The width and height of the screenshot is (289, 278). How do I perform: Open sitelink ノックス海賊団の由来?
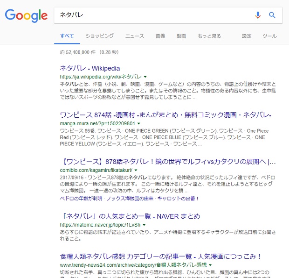[130, 199]
